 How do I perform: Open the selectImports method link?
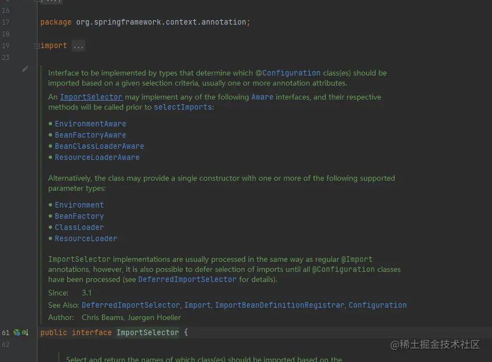183,107
